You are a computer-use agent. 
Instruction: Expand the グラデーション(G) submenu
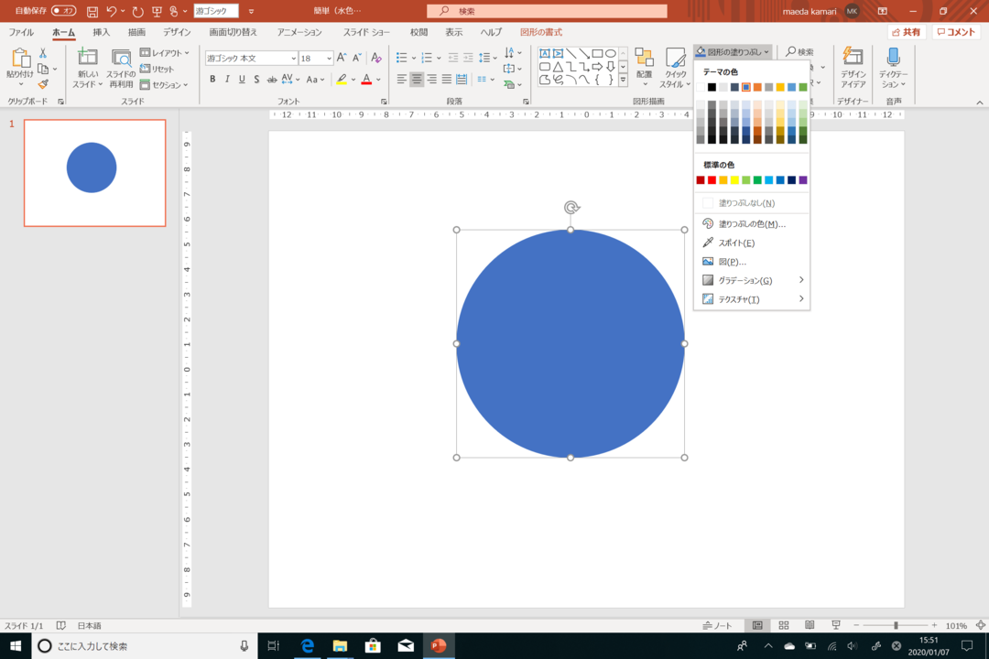click(x=752, y=281)
